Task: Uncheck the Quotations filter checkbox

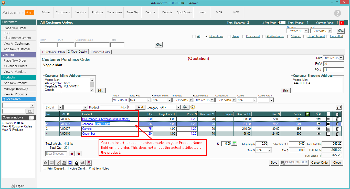Action: tap(206, 36)
